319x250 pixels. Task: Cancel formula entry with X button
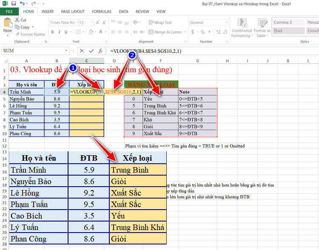[x=82, y=51]
